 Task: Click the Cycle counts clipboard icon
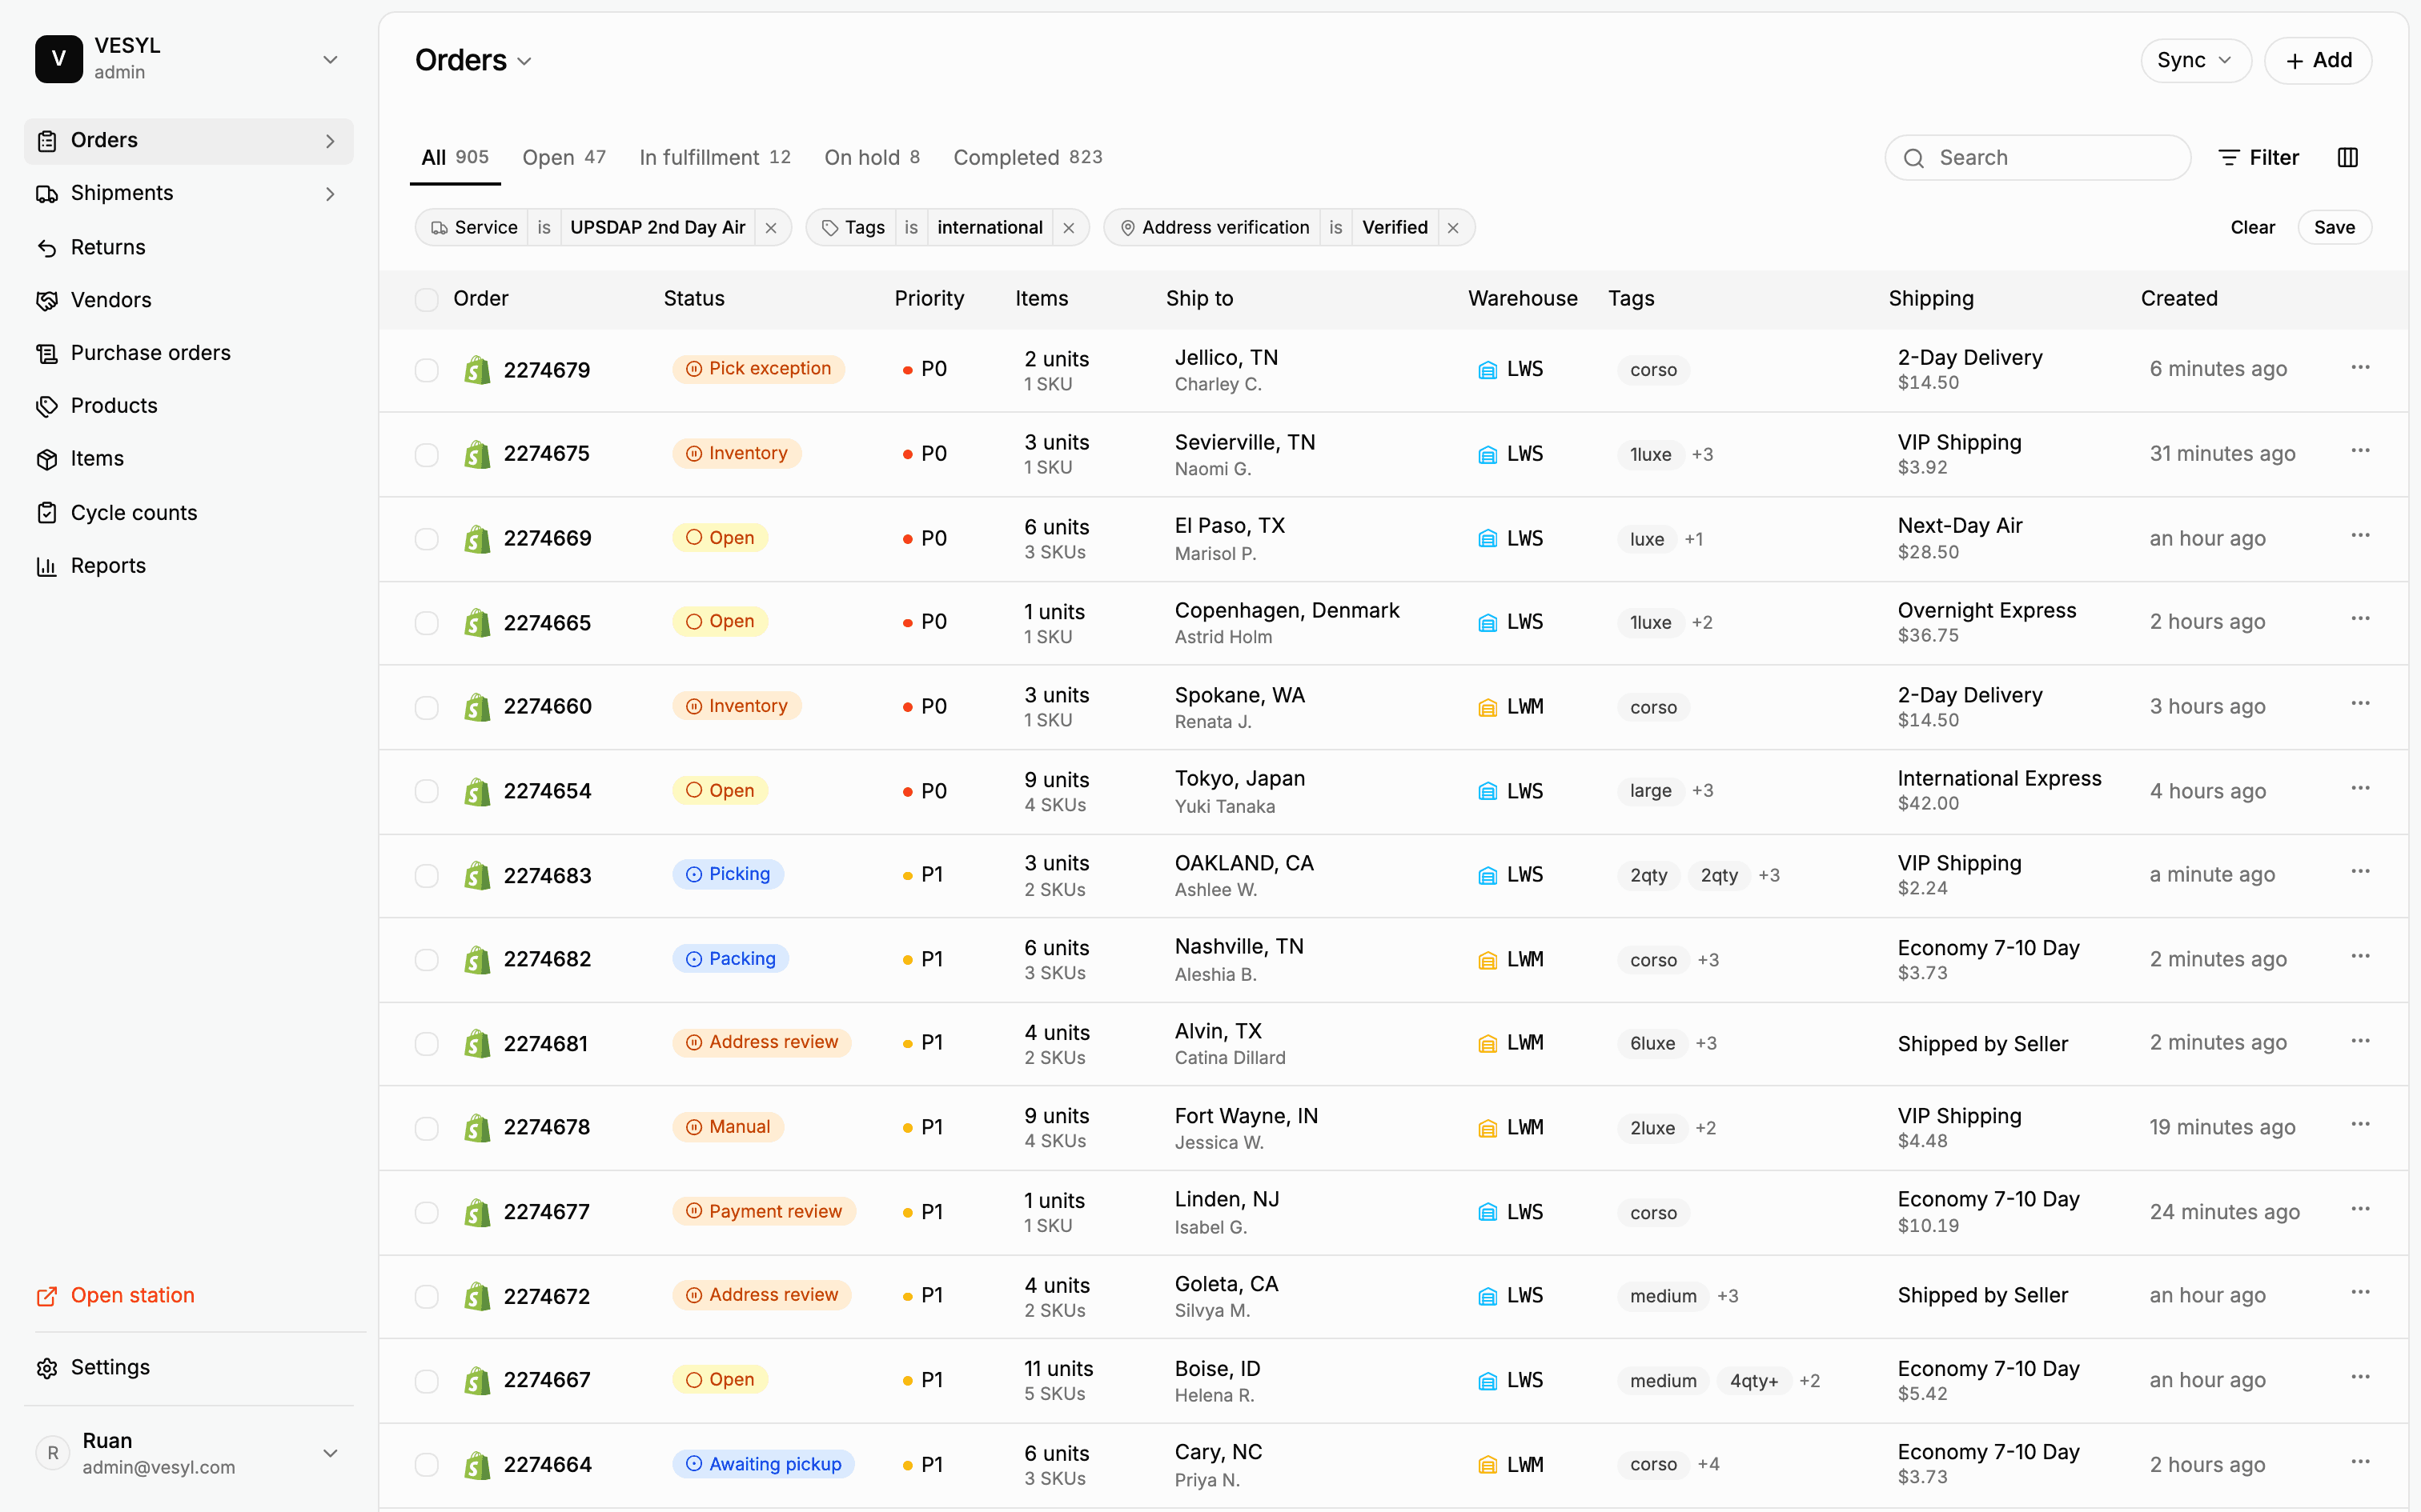(47, 513)
